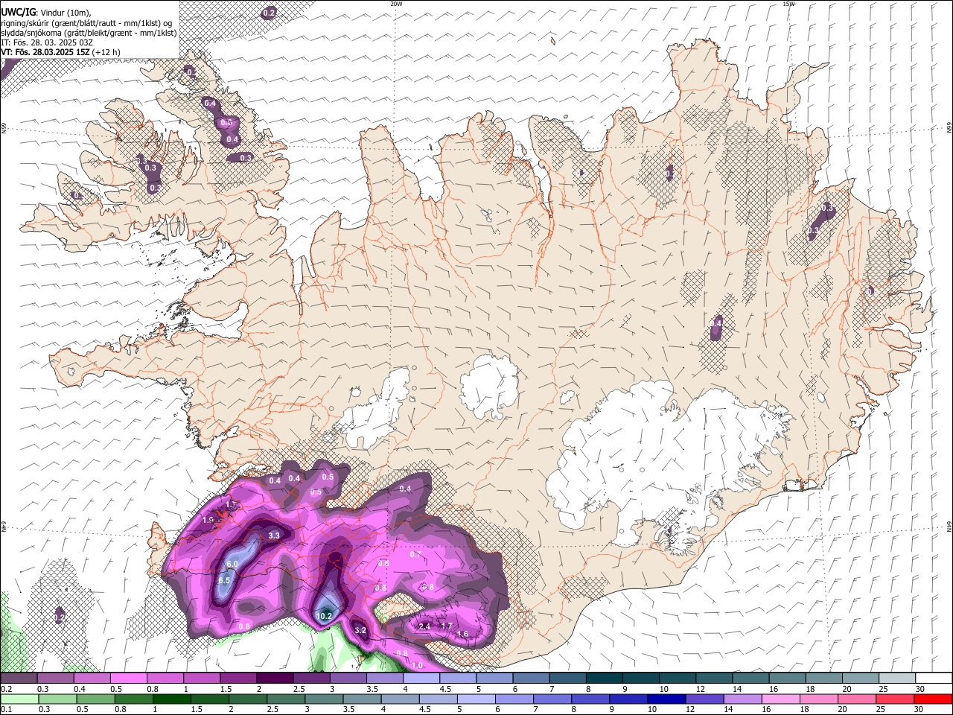The width and height of the screenshot is (953, 715).
Task: Click the 1.9 precipitation value label
Action: click(208, 520)
